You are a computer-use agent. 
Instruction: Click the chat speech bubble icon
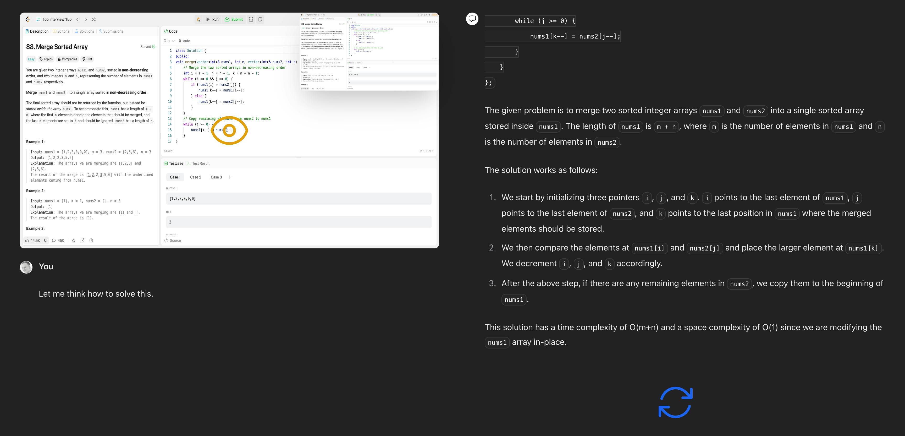[472, 19]
